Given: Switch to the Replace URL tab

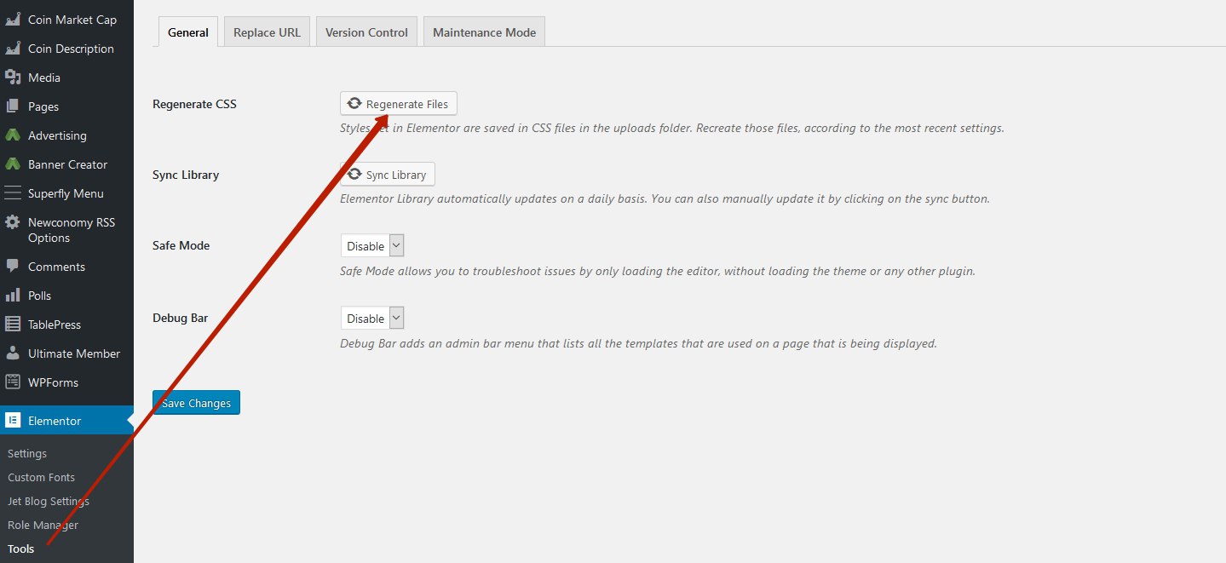Looking at the screenshot, I should (267, 32).
